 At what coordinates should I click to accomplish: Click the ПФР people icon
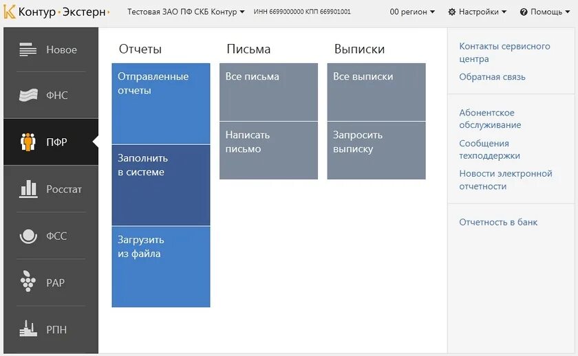28,142
